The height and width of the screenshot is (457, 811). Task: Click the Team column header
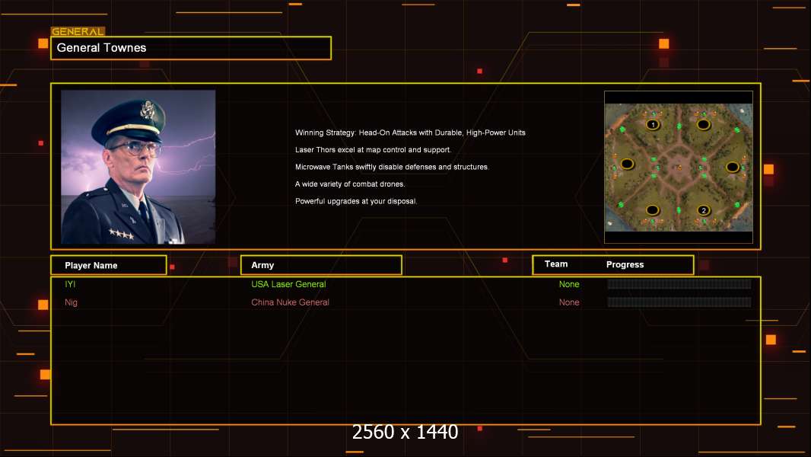(556, 264)
